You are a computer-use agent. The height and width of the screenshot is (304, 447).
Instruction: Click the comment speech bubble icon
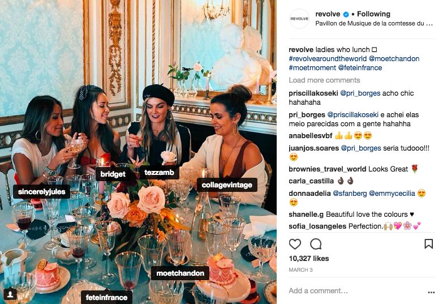point(316,244)
